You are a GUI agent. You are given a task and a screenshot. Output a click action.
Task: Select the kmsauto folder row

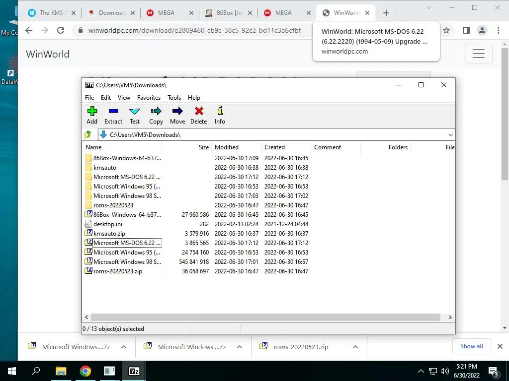pyautogui.click(x=104, y=168)
